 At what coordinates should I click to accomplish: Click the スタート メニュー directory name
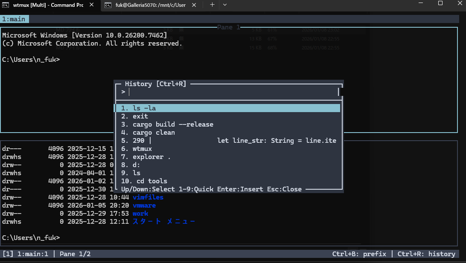click(163, 222)
